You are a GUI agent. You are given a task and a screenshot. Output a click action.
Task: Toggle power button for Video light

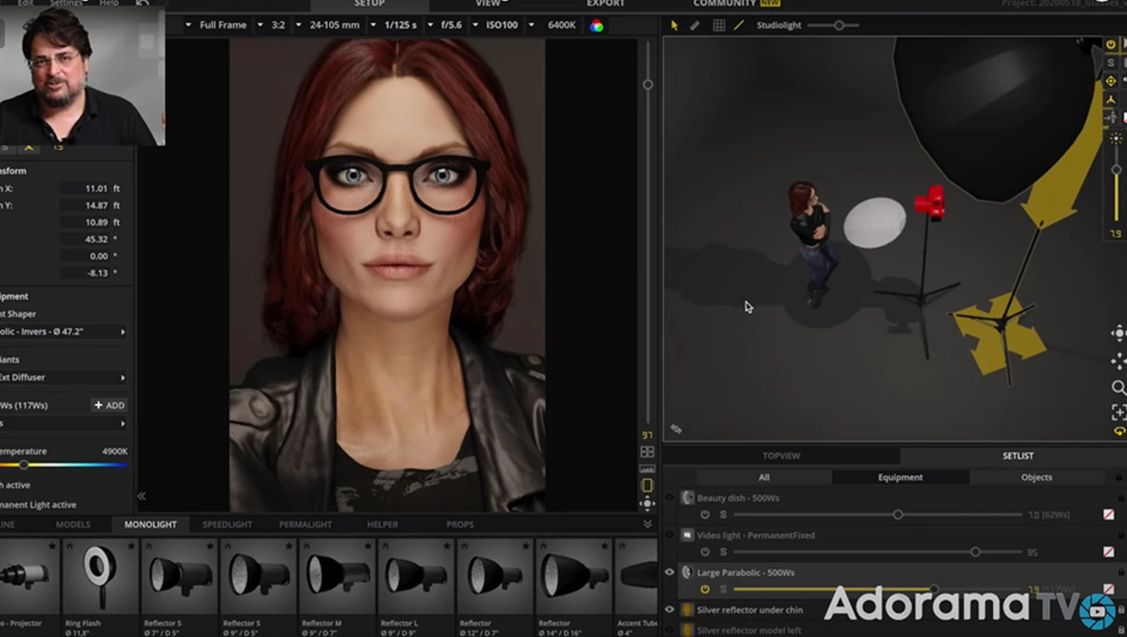pyautogui.click(x=705, y=552)
